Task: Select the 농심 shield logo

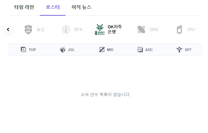Action: [28, 29]
